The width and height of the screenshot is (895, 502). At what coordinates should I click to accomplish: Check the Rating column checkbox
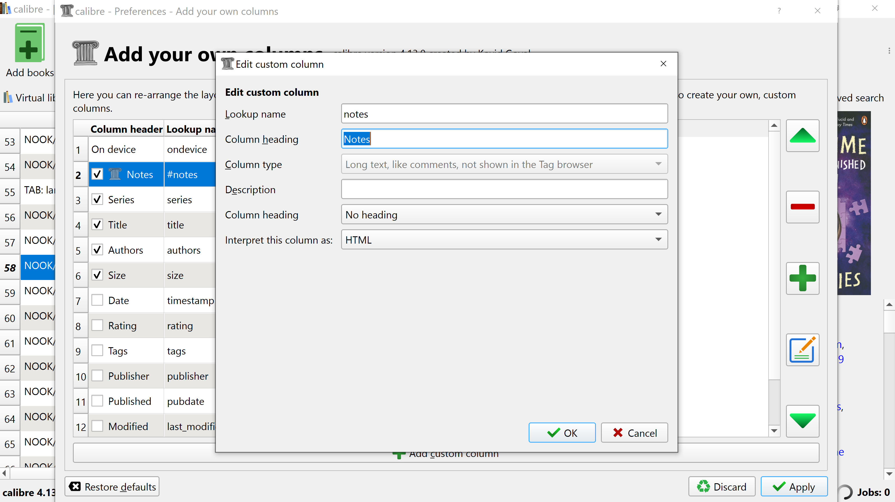pos(97,325)
